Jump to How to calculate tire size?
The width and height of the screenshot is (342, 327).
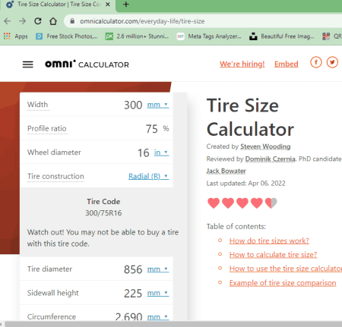tap(273, 254)
